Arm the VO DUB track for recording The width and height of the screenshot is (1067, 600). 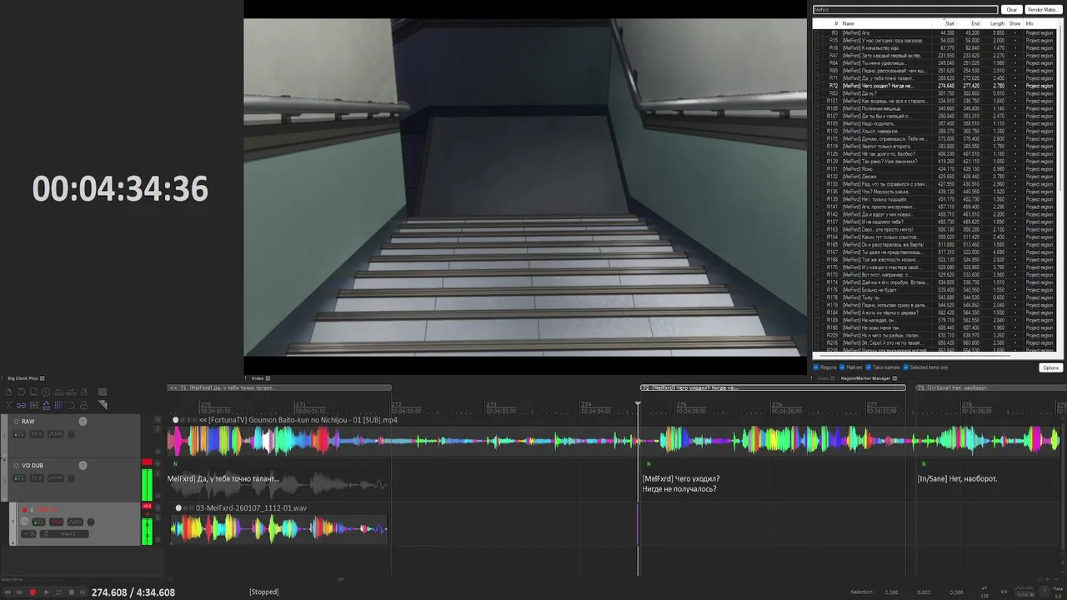(16, 466)
